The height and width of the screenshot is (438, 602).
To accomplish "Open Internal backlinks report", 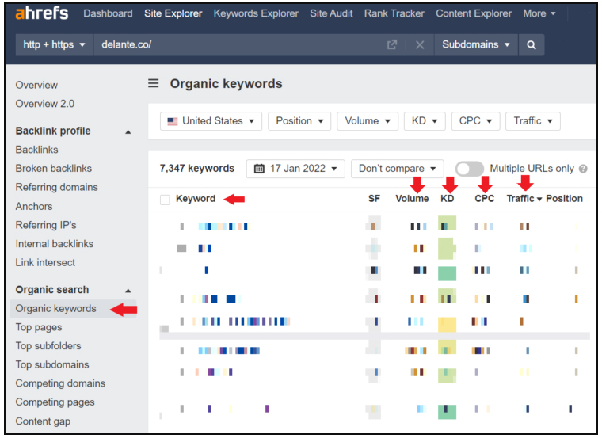I will click(x=54, y=244).
